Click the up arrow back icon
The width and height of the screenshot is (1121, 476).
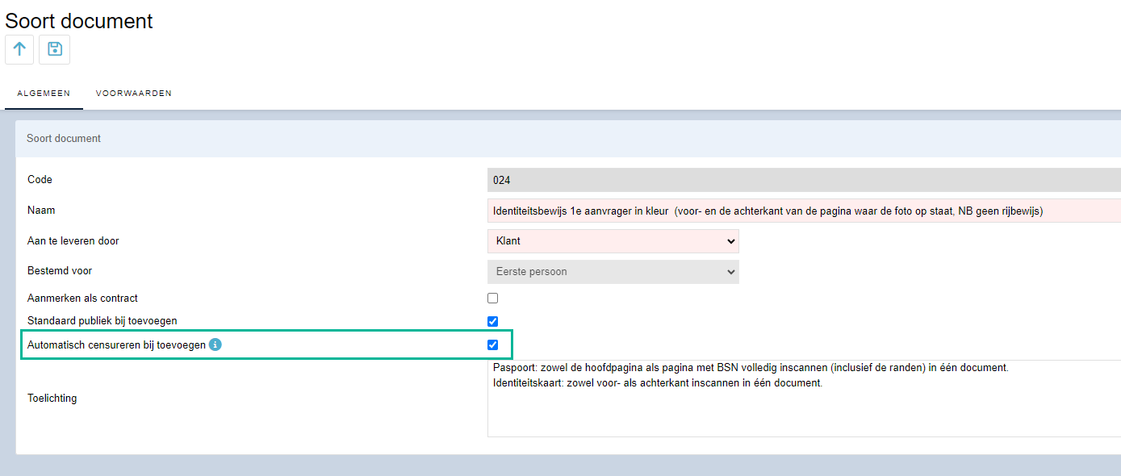point(19,49)
